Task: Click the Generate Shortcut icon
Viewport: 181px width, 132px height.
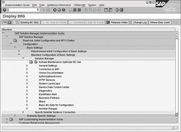Action: pyautogui.click(x=110, y=10)
